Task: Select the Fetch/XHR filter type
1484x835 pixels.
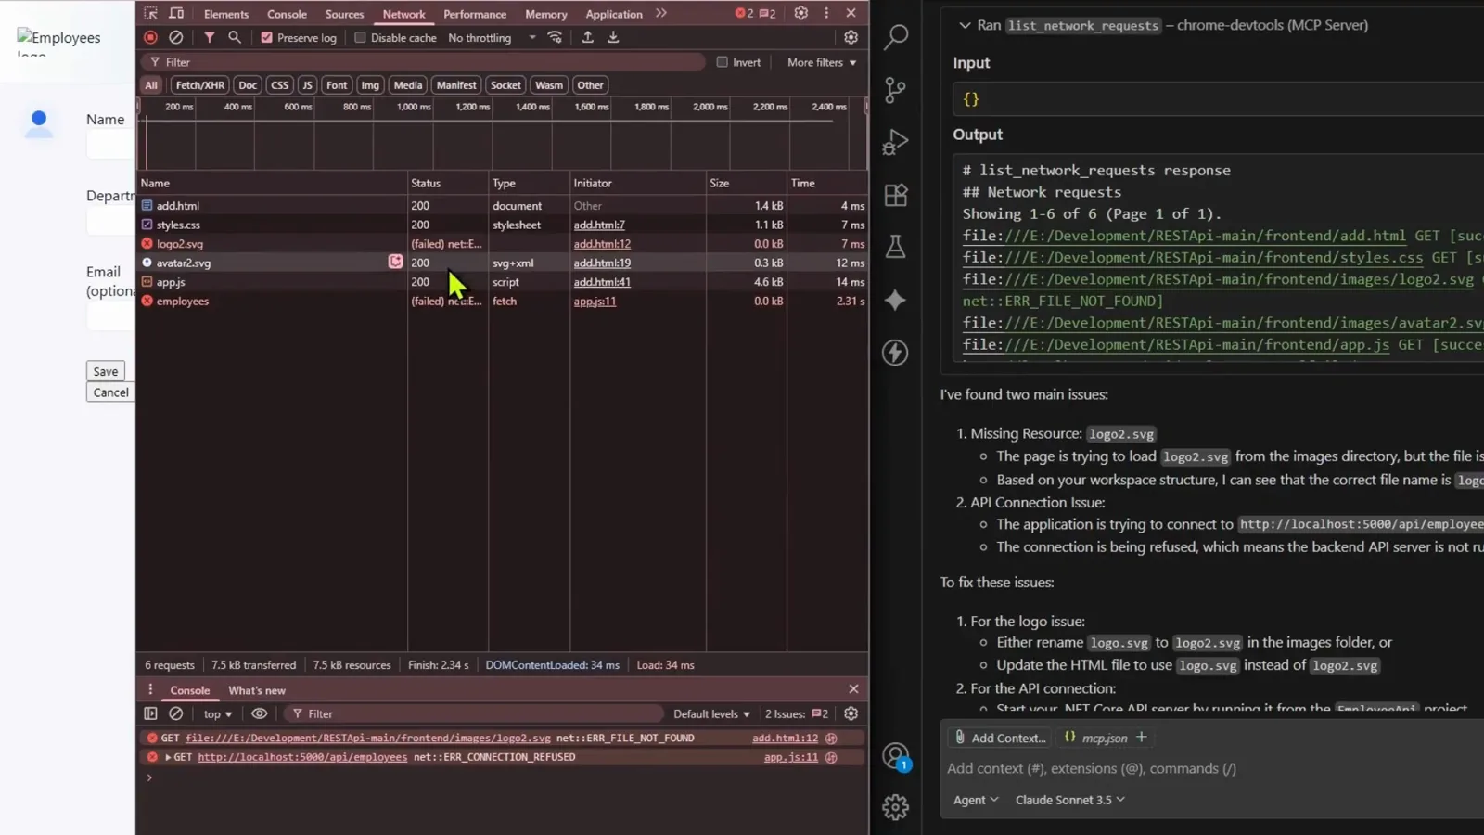Action: 199,85
